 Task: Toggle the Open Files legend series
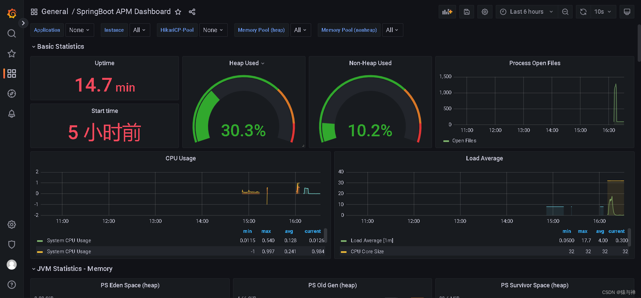[464, 141]
